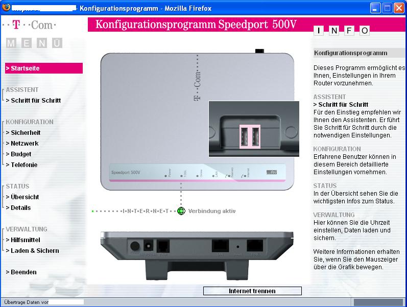Click the router rear ports graphic
This screenshot has height=307, width=407.
(x=197, y=256)
